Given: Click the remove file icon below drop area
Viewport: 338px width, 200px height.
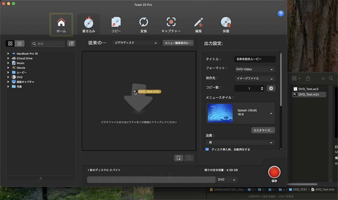Looking at the screenshot, I should coord(189,158).
